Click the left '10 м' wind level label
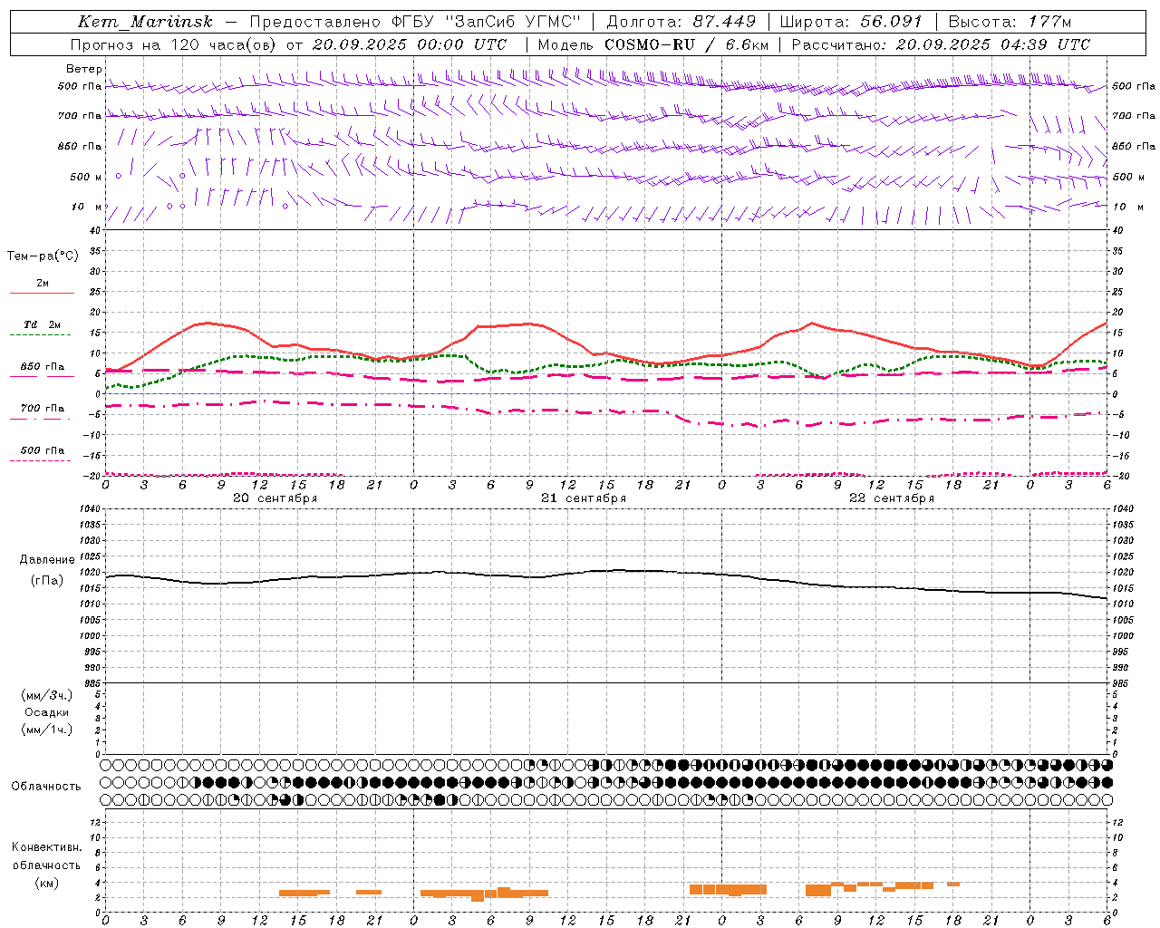This screenshot has height=928, width=1160. click(87, 207)
